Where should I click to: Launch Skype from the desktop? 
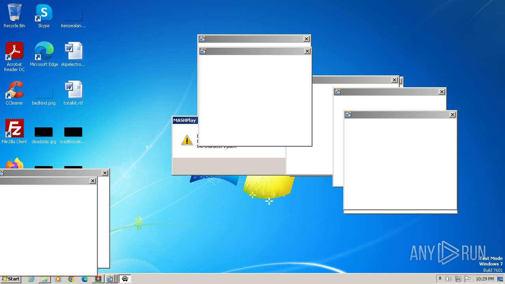[x=44, y=16]
